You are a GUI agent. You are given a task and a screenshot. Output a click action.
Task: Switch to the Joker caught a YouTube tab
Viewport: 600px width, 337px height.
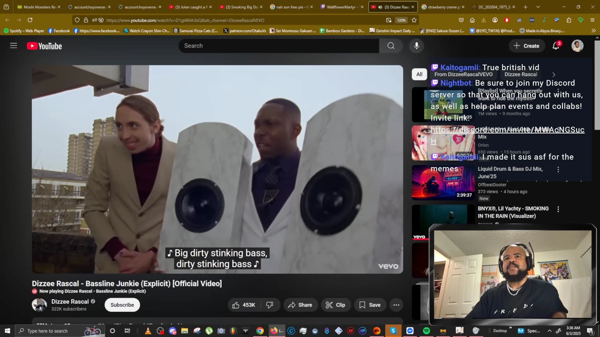[190, 7]
